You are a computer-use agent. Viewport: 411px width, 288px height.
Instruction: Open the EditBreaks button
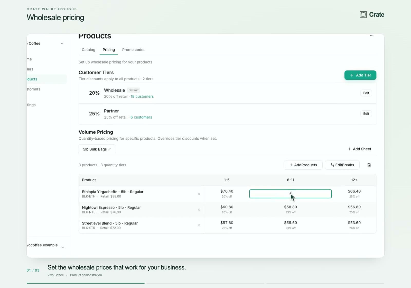pos(342,165)
